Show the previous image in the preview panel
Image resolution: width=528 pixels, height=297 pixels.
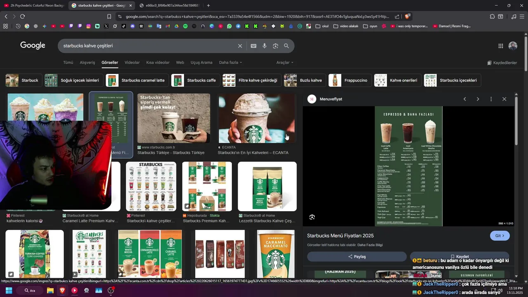coord(464,99)
